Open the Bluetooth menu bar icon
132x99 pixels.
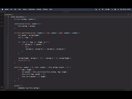coord(99,9)
